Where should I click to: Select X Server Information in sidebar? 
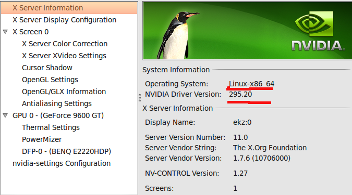(x=69, y=8)
